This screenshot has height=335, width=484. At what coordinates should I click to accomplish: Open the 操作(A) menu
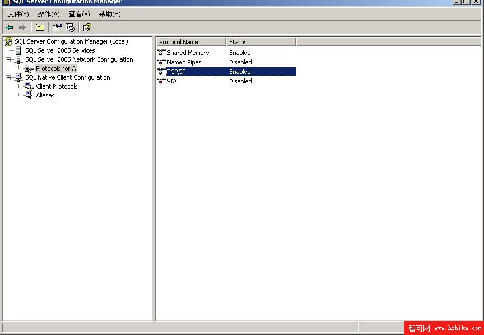coord(49,14)
